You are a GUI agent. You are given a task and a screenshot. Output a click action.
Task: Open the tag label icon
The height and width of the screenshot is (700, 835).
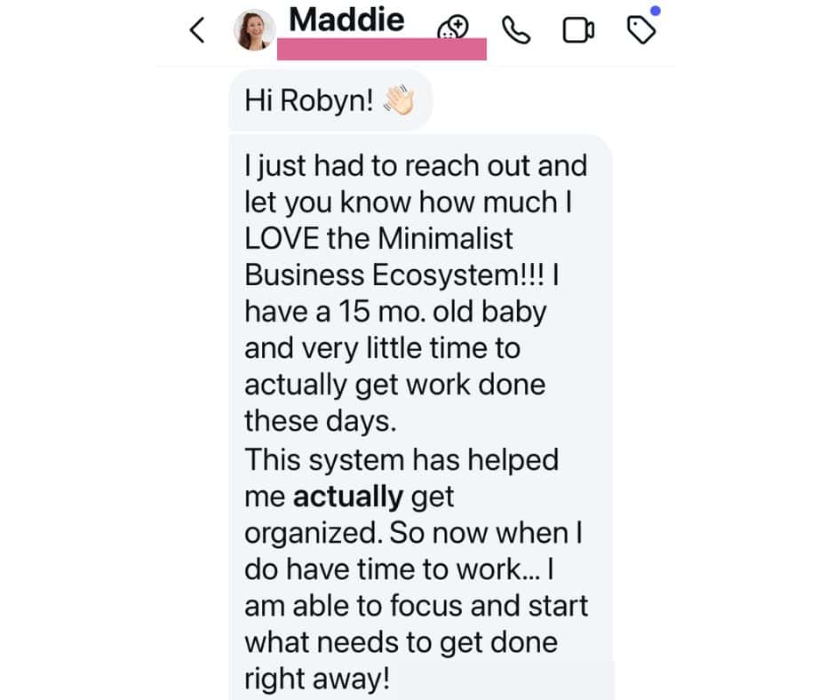641,30
